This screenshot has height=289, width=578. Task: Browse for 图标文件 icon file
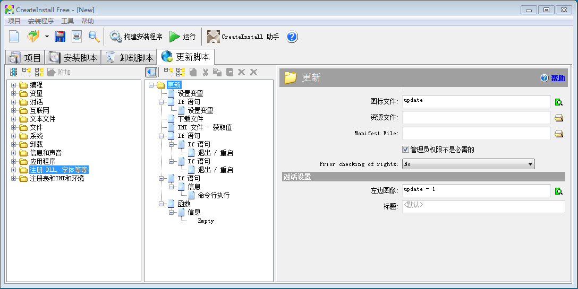tap(558, 102)
